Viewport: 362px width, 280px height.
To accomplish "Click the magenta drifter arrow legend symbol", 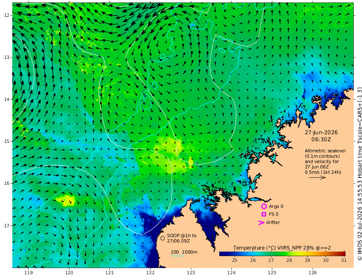I will pyautogui.click(x=261, y=222).
